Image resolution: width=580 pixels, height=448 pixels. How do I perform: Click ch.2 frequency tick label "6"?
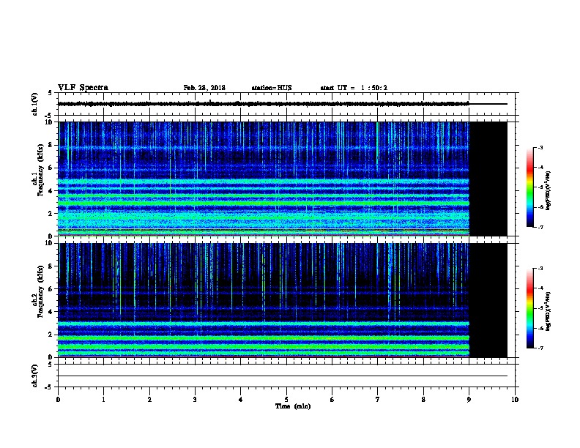(52, 289)
